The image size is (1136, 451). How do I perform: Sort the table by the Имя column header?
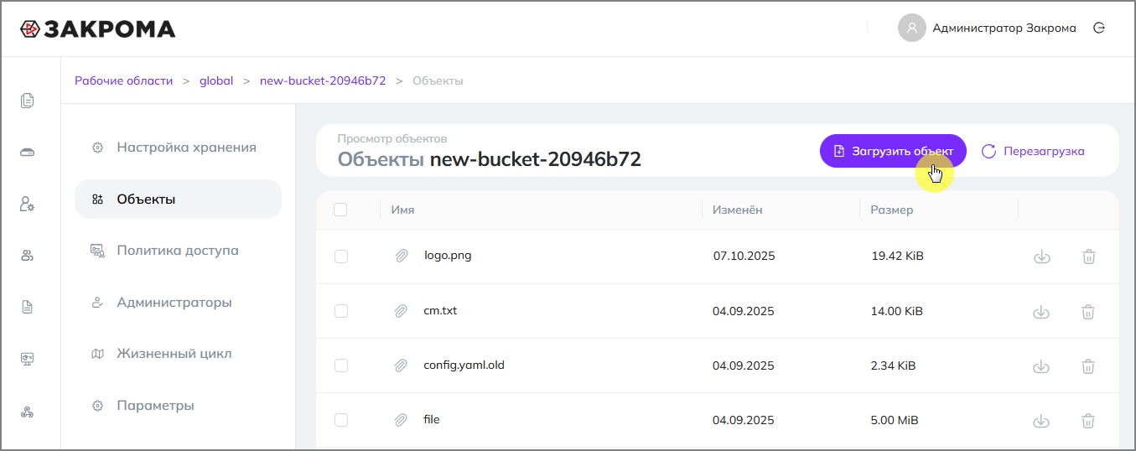(402, 210)
